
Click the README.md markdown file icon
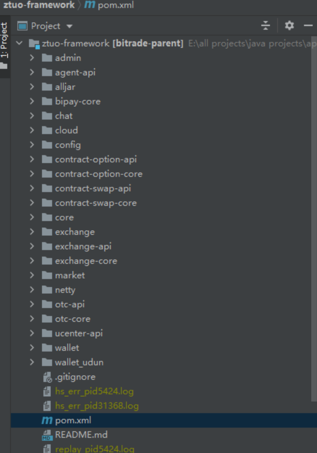[47, 435]
